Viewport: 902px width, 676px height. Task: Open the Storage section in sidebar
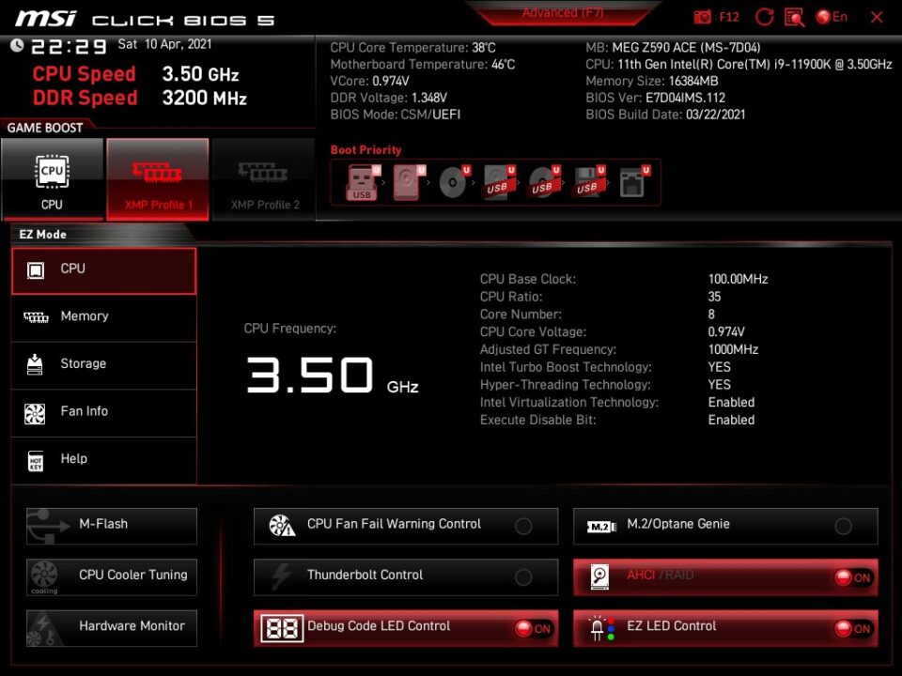(x=103, y=364)
